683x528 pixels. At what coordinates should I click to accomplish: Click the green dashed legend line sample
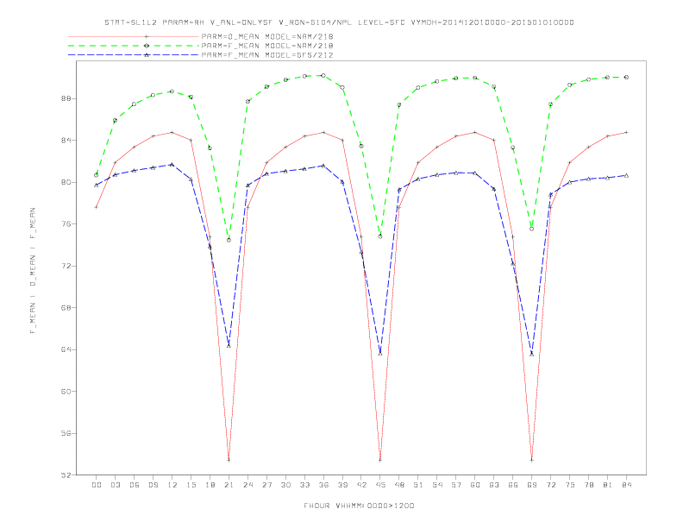click(x=134, y=46)
